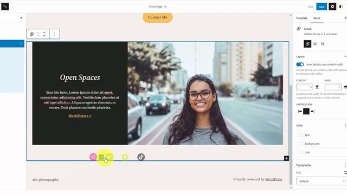The width and height of the screenshot is (347, 195).
Task: Select the green social icon next to Instagram
Action: pyautogui.click(x=101, y=157)
